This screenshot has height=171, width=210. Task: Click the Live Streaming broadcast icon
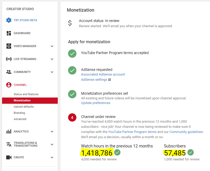(9, 59)
